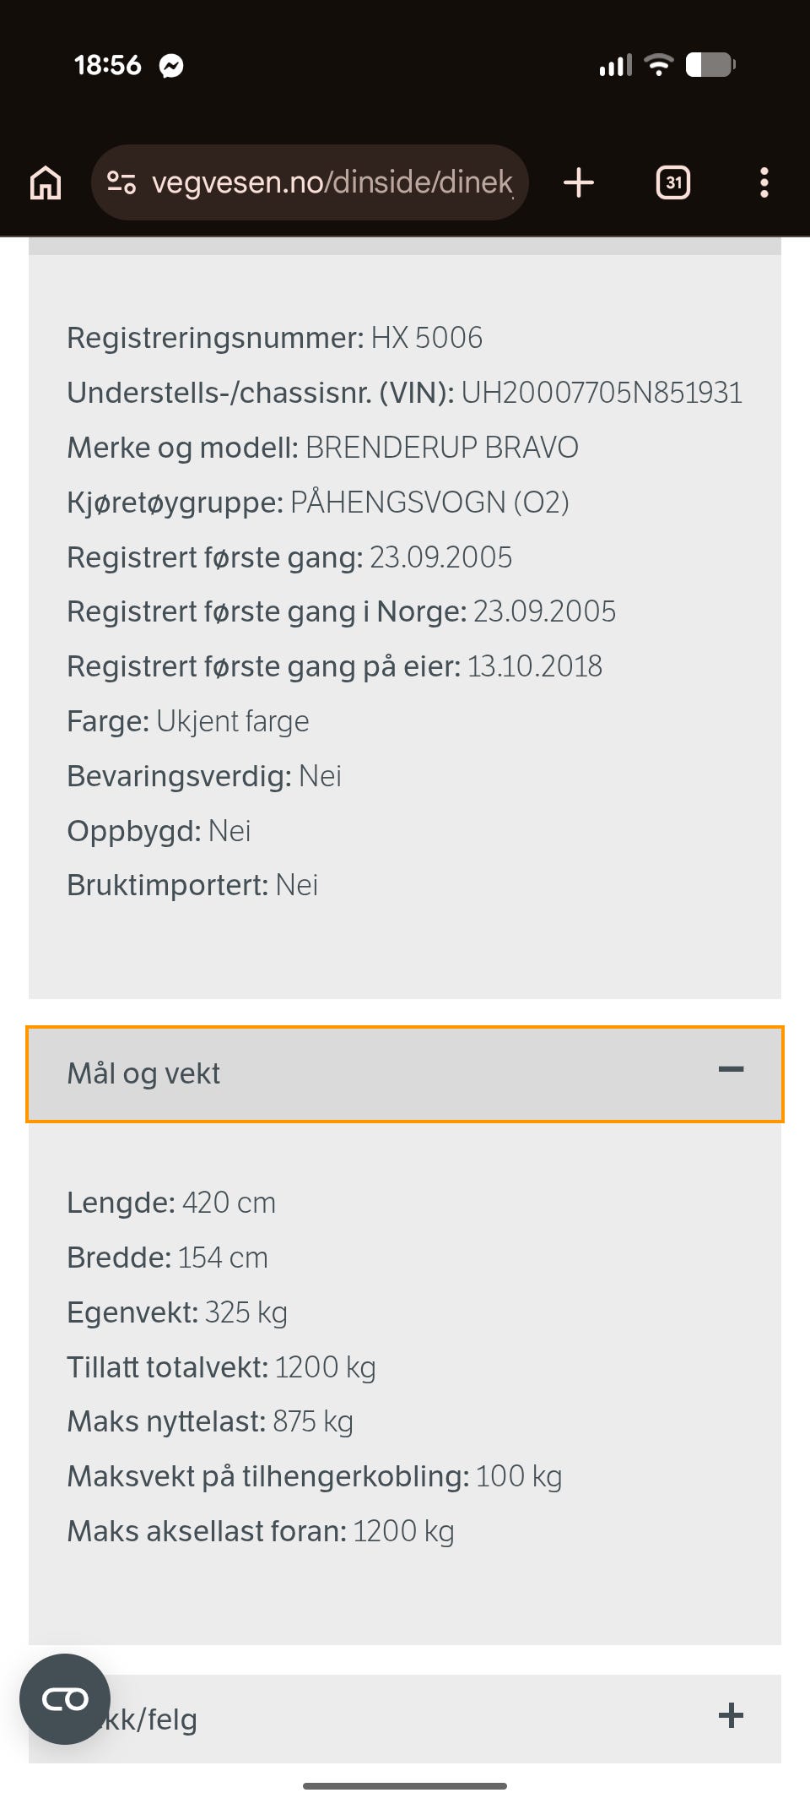Tap the Wi-Fi status icon
Viewport: 810px width, 1809px height.
[658, 65]
